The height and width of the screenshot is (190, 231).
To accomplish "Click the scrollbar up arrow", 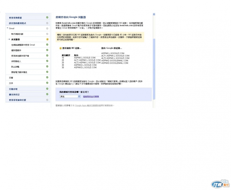I will tap(154, 14).
